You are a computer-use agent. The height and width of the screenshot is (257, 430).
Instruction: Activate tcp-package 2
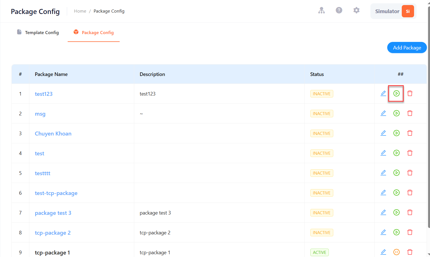click(396, 232)
